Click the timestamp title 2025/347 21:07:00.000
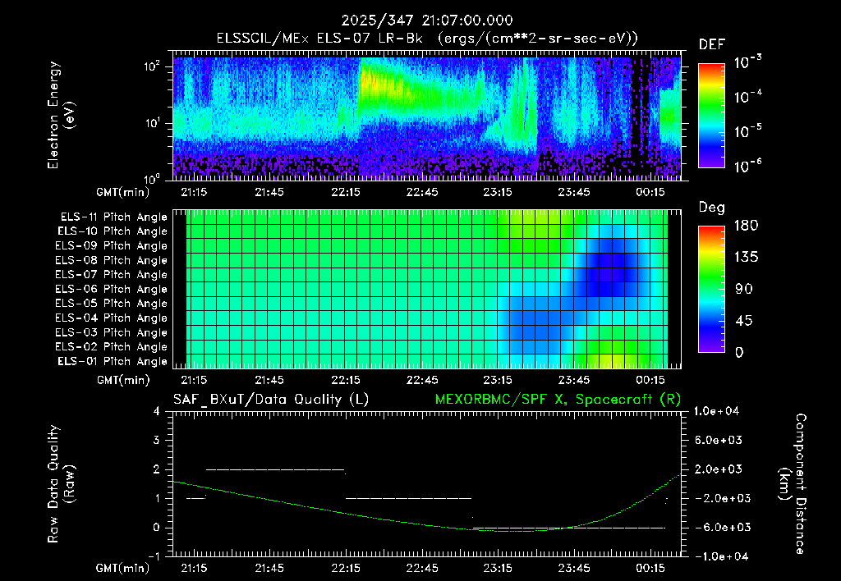The image size is (841, 581). 427,21
